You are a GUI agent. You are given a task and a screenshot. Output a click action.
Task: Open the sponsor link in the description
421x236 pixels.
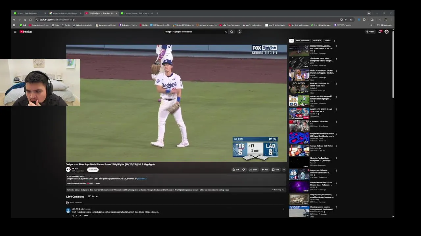tap(142, 179)
